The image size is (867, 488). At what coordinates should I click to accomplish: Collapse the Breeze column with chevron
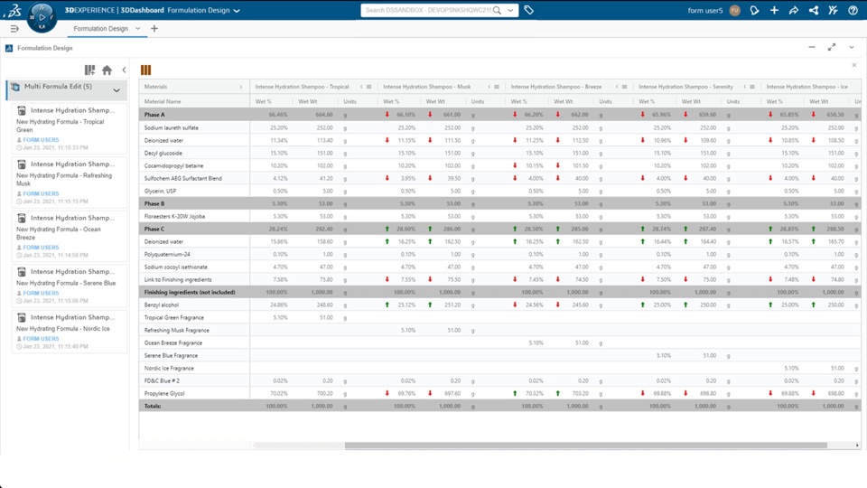pos(617,87)
